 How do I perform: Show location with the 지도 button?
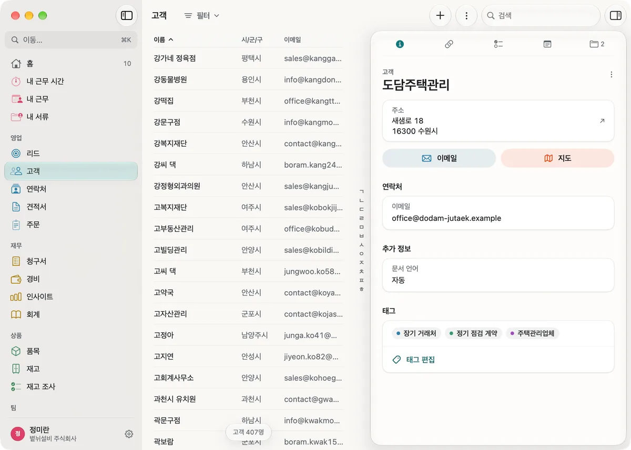tap(557, 158)
